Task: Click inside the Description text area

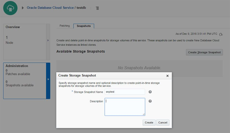Action: click(x=125, y=107)
